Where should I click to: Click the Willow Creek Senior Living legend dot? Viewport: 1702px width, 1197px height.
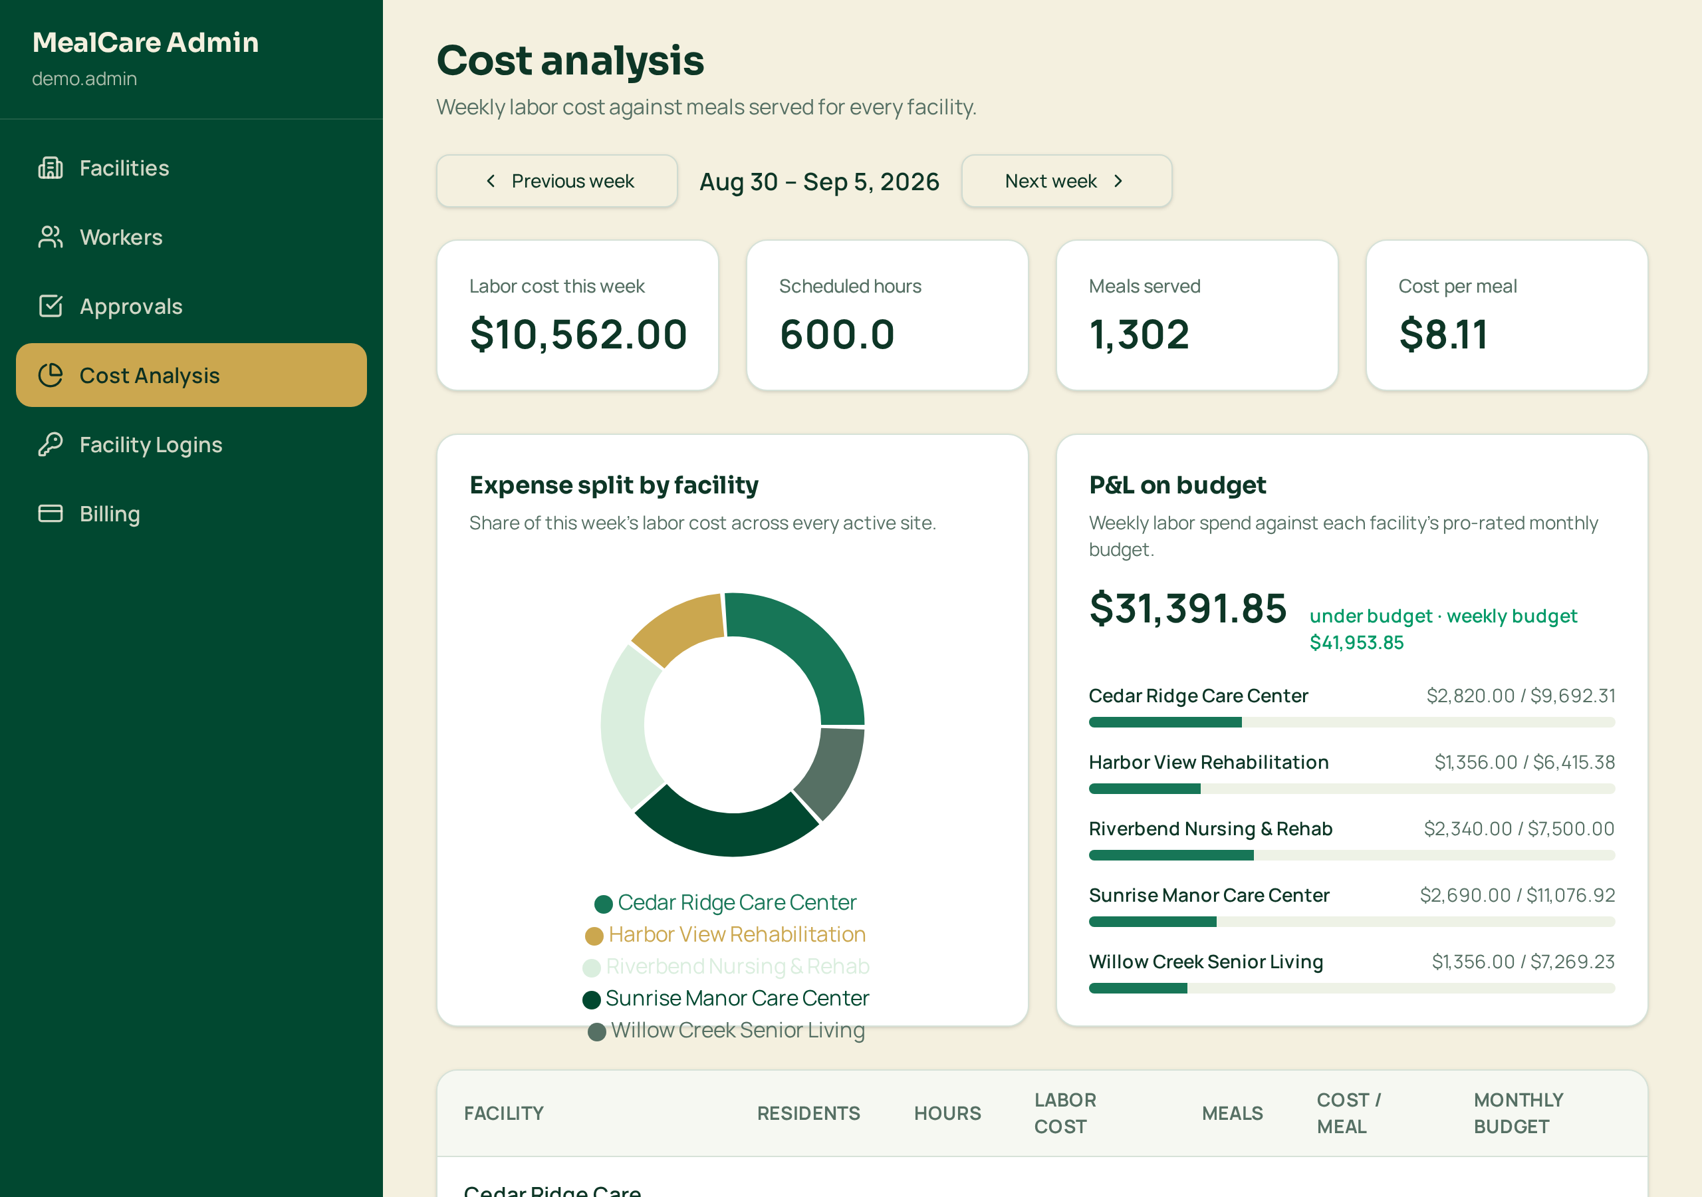tap(597, 1031)
